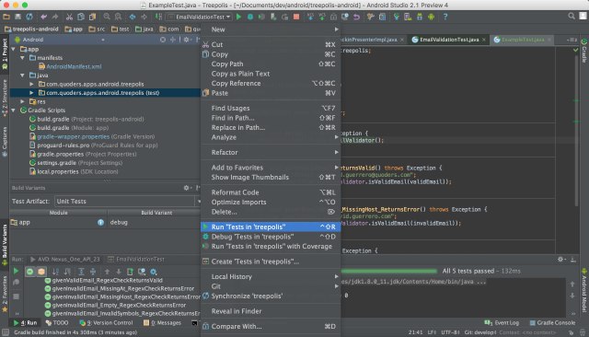Image resolution: width=589 pixels, height=337 pixels.
Task: Click the editor vertical scrollbar
Action: click(576, 130)
